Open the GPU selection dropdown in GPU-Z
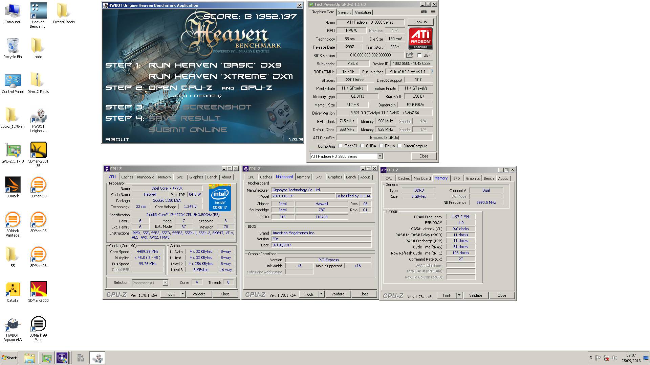This screenshot has width=650, height=365. coord(380,156)
